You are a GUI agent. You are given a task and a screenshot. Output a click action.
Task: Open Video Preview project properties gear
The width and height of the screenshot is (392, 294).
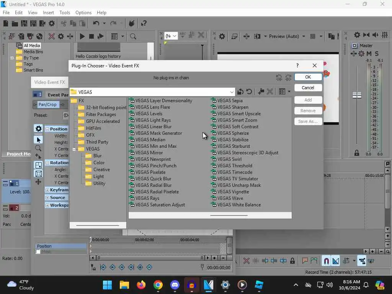point(222,36)
